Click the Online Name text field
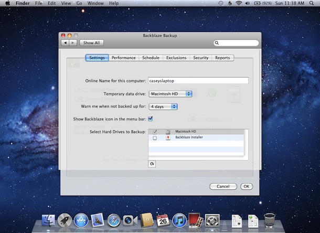 pos(198,81)
